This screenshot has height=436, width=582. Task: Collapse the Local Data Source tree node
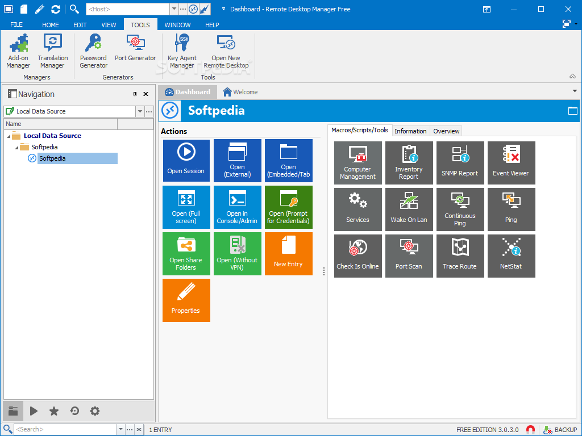[x=9, y=136]
